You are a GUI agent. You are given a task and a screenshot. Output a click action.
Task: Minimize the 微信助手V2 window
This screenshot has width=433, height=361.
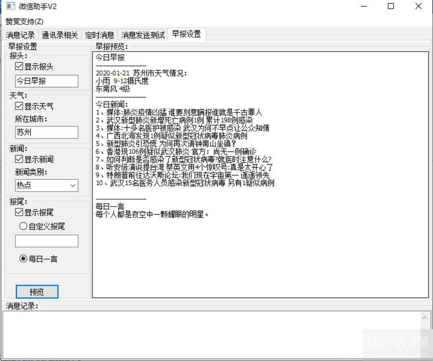click(x=364, y=6)
